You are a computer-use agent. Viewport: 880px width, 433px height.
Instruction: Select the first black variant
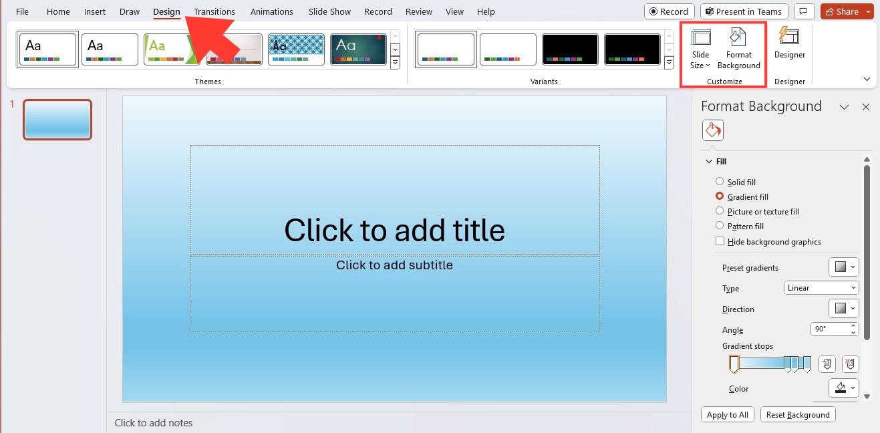tap(570, 49)
